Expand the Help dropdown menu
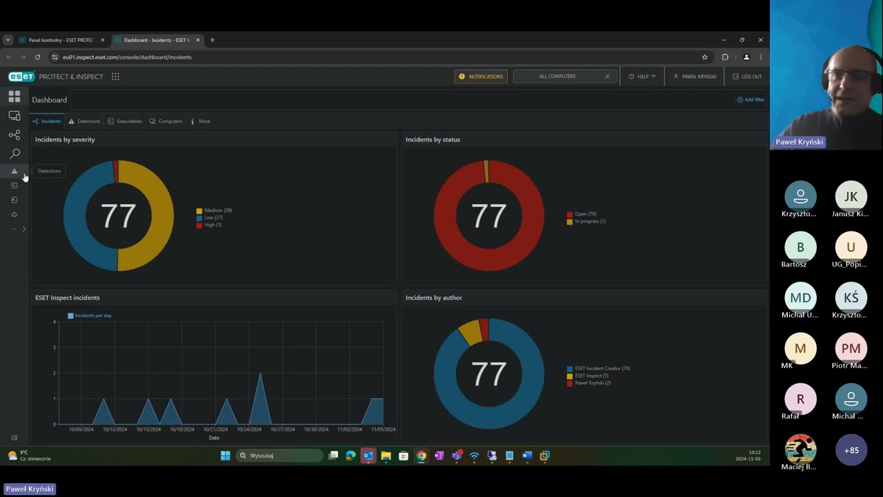883x497 pixels. (x=642, y=77)
